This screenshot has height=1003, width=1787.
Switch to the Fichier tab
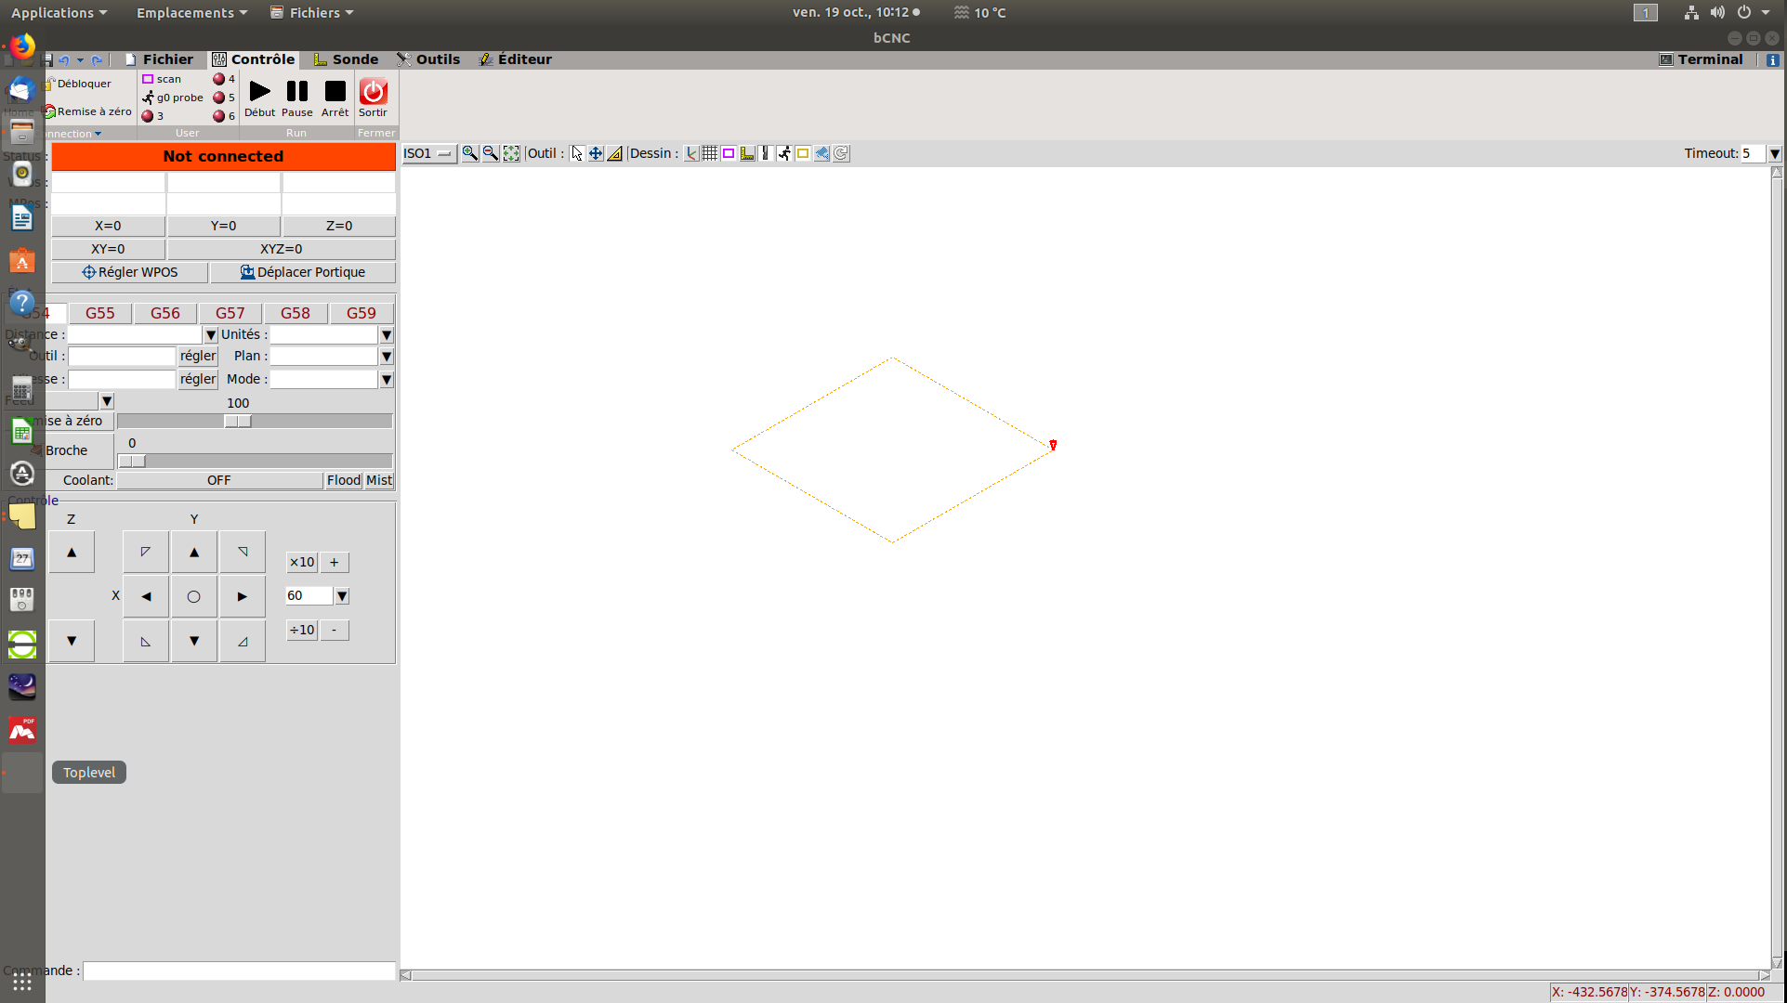(x=159, y=59)
